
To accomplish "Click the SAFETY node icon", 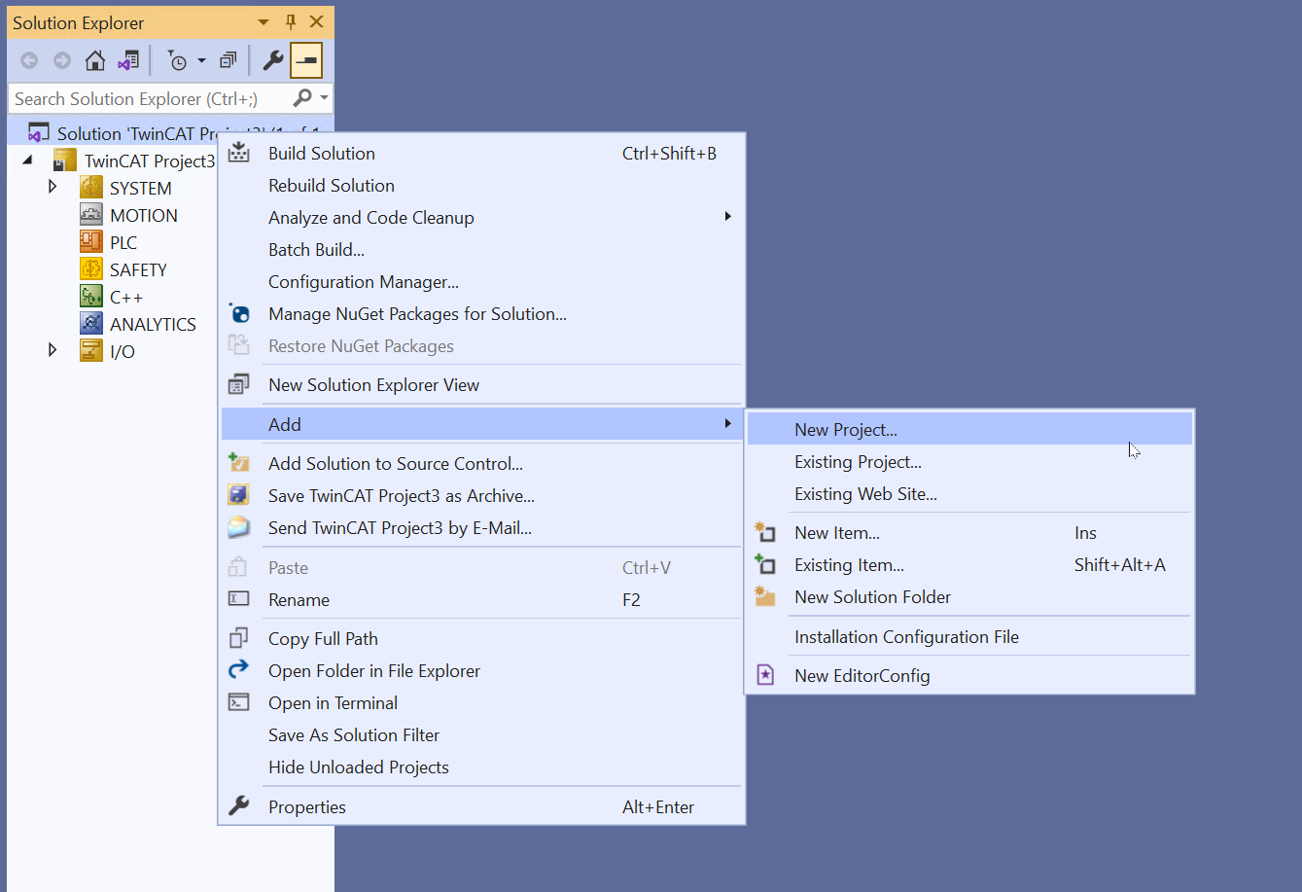I will pos(91,269).
